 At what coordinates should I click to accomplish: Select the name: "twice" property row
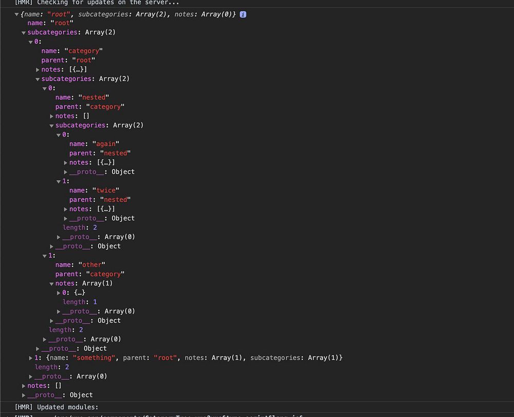pyautogui.click(x=95, y=191)
